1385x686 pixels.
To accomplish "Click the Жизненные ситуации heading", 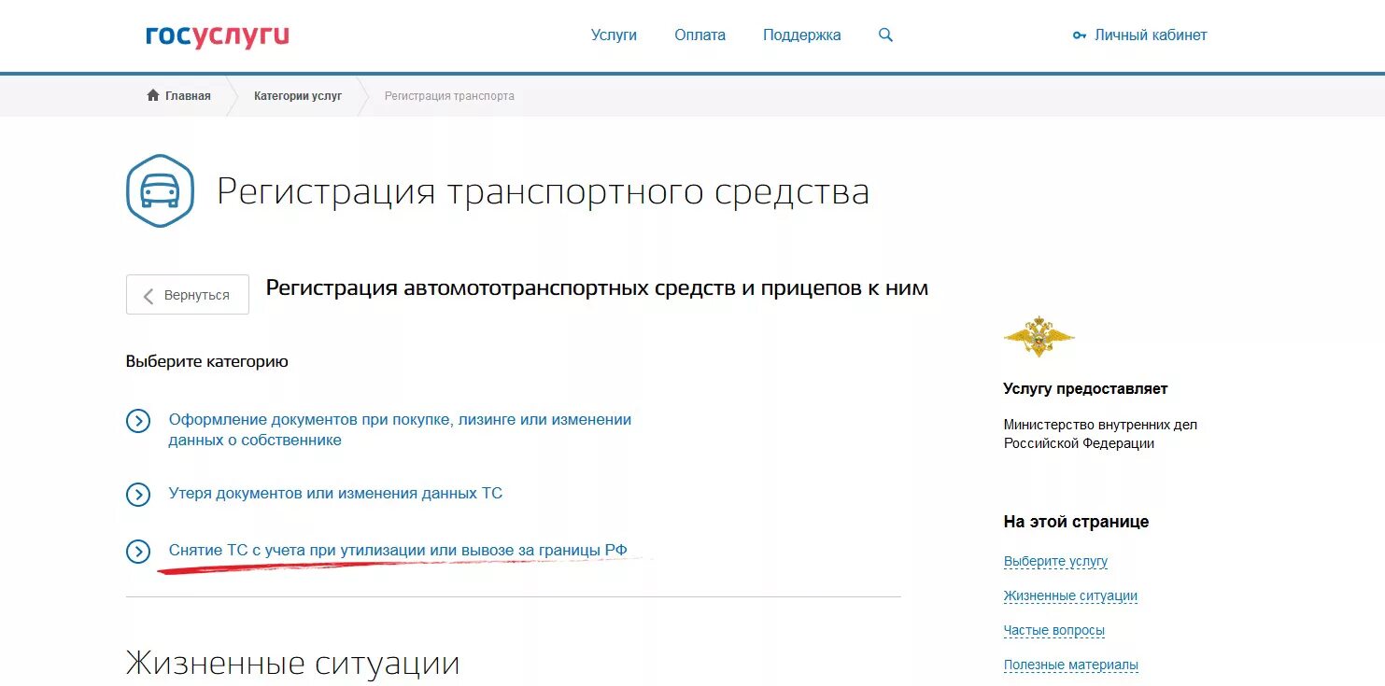I will coord(292,664).
